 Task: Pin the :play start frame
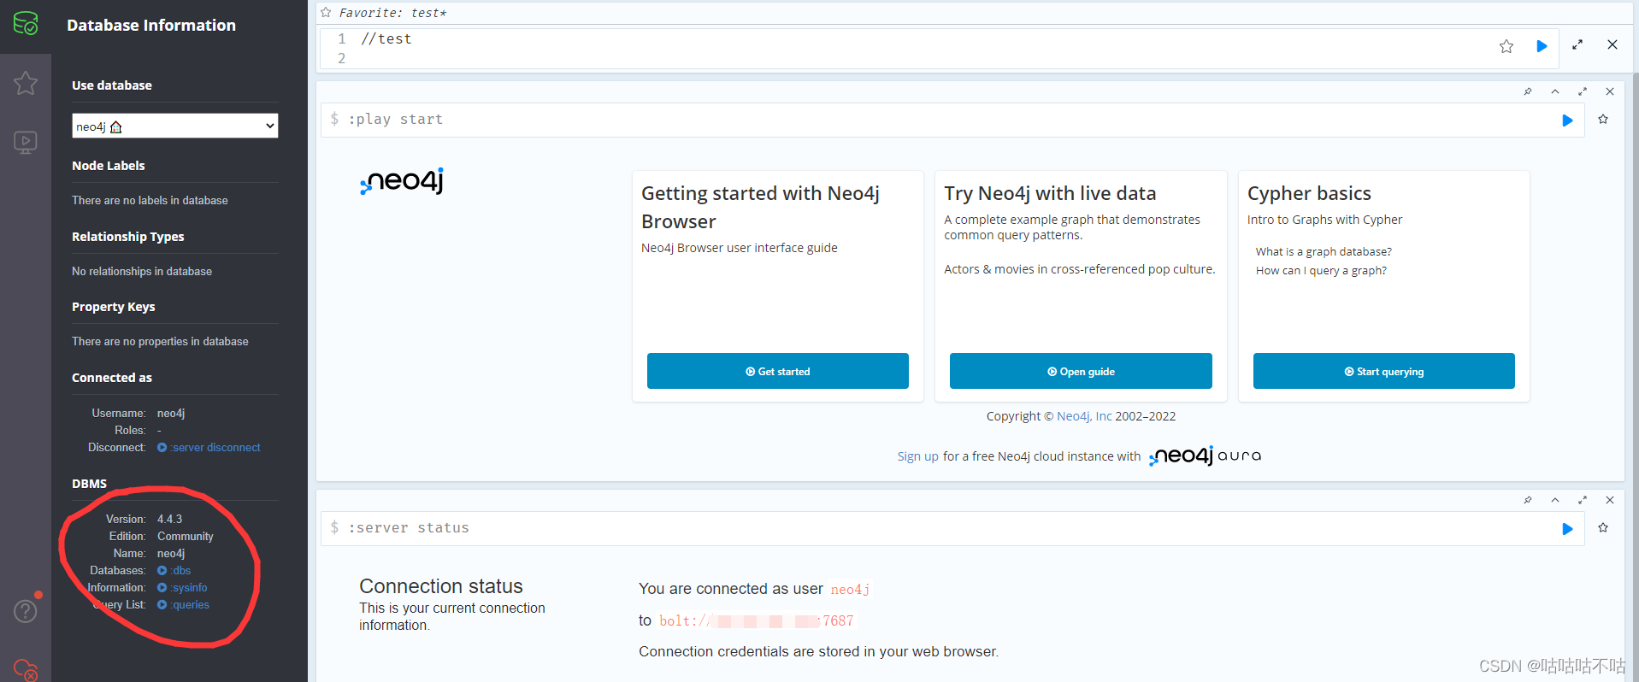point(1528,91)
